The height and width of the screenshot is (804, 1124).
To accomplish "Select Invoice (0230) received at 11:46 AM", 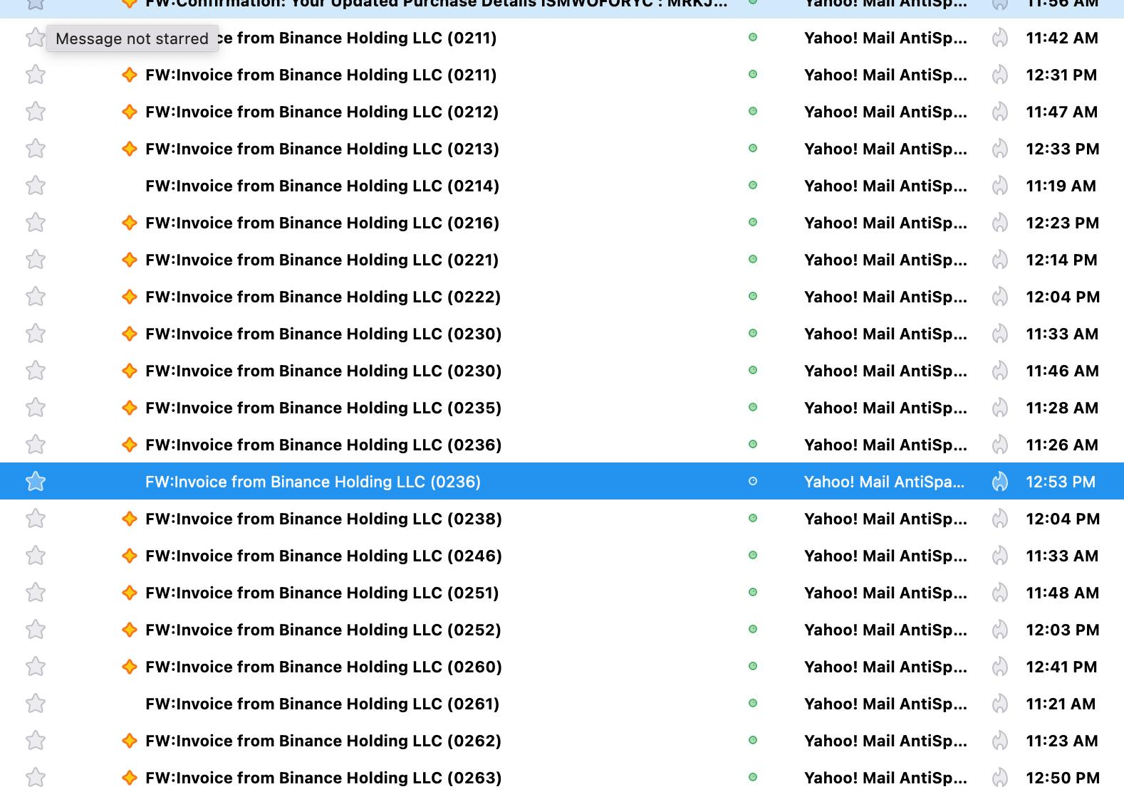I will point(323,371).
